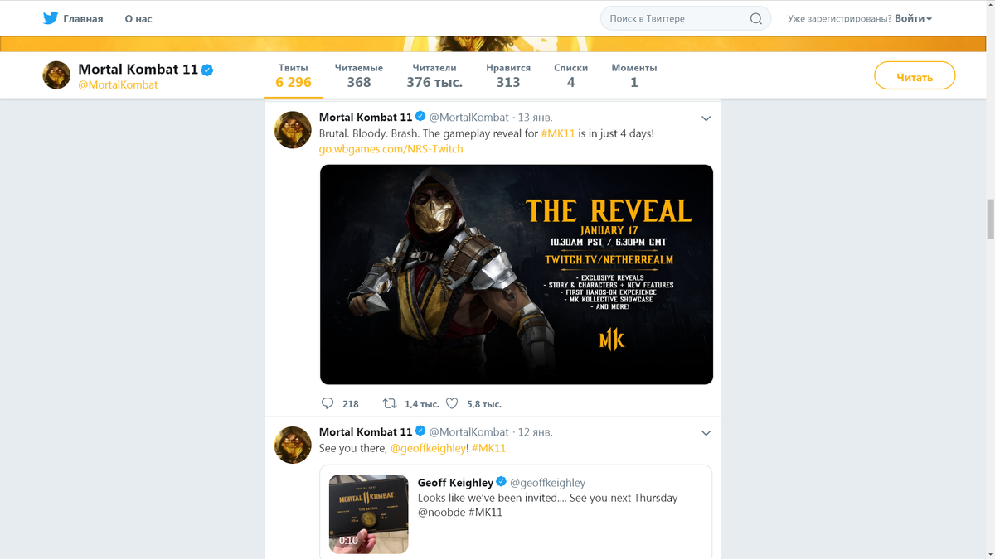The image size is (995, 559).
Task: Open the 12 янв. tweet timestamp
Action: pyautogui.click(x=535, y=432)
